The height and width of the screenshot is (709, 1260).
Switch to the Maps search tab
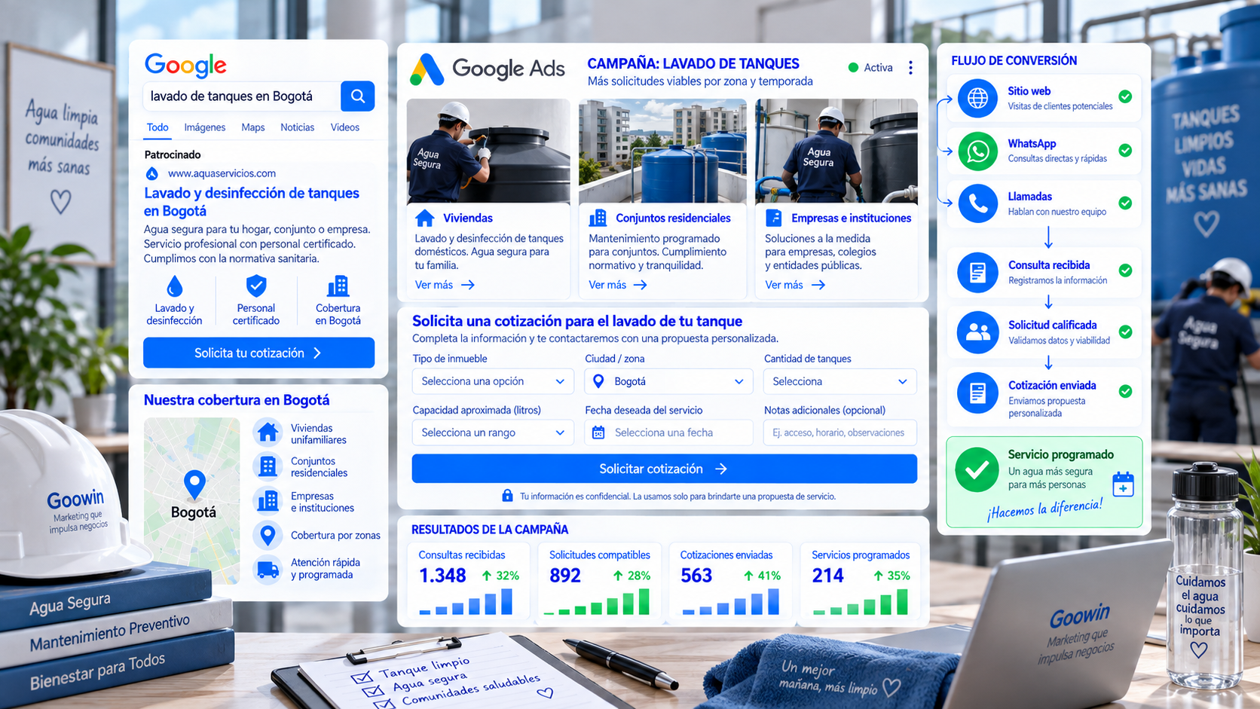pyautogui.click(x=253, y=127)
